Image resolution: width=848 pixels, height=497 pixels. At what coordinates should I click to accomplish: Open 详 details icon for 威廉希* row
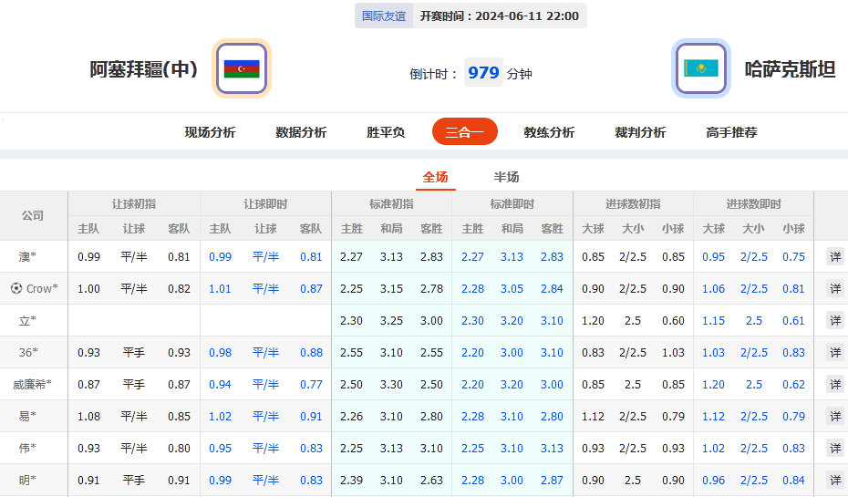(x=834, y=385)
